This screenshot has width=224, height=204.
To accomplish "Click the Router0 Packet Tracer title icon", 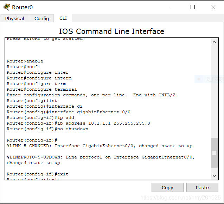I will coord(7,7).
